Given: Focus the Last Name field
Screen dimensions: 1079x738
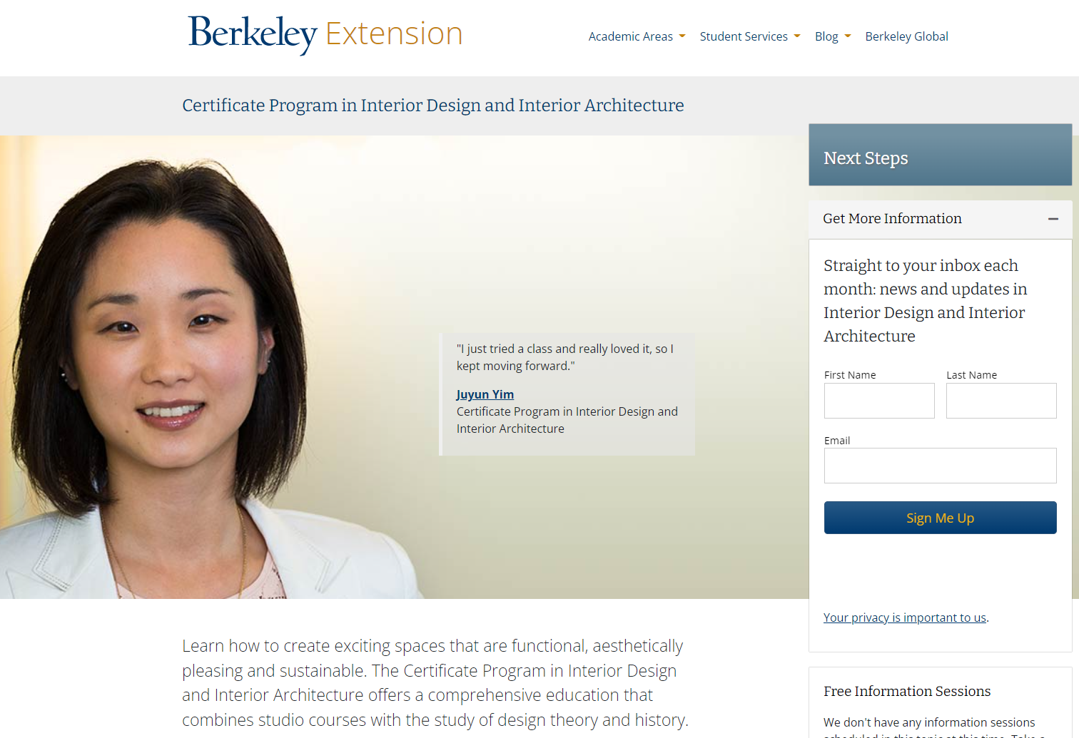Looking at the screenshot, I should (1001, 401).
